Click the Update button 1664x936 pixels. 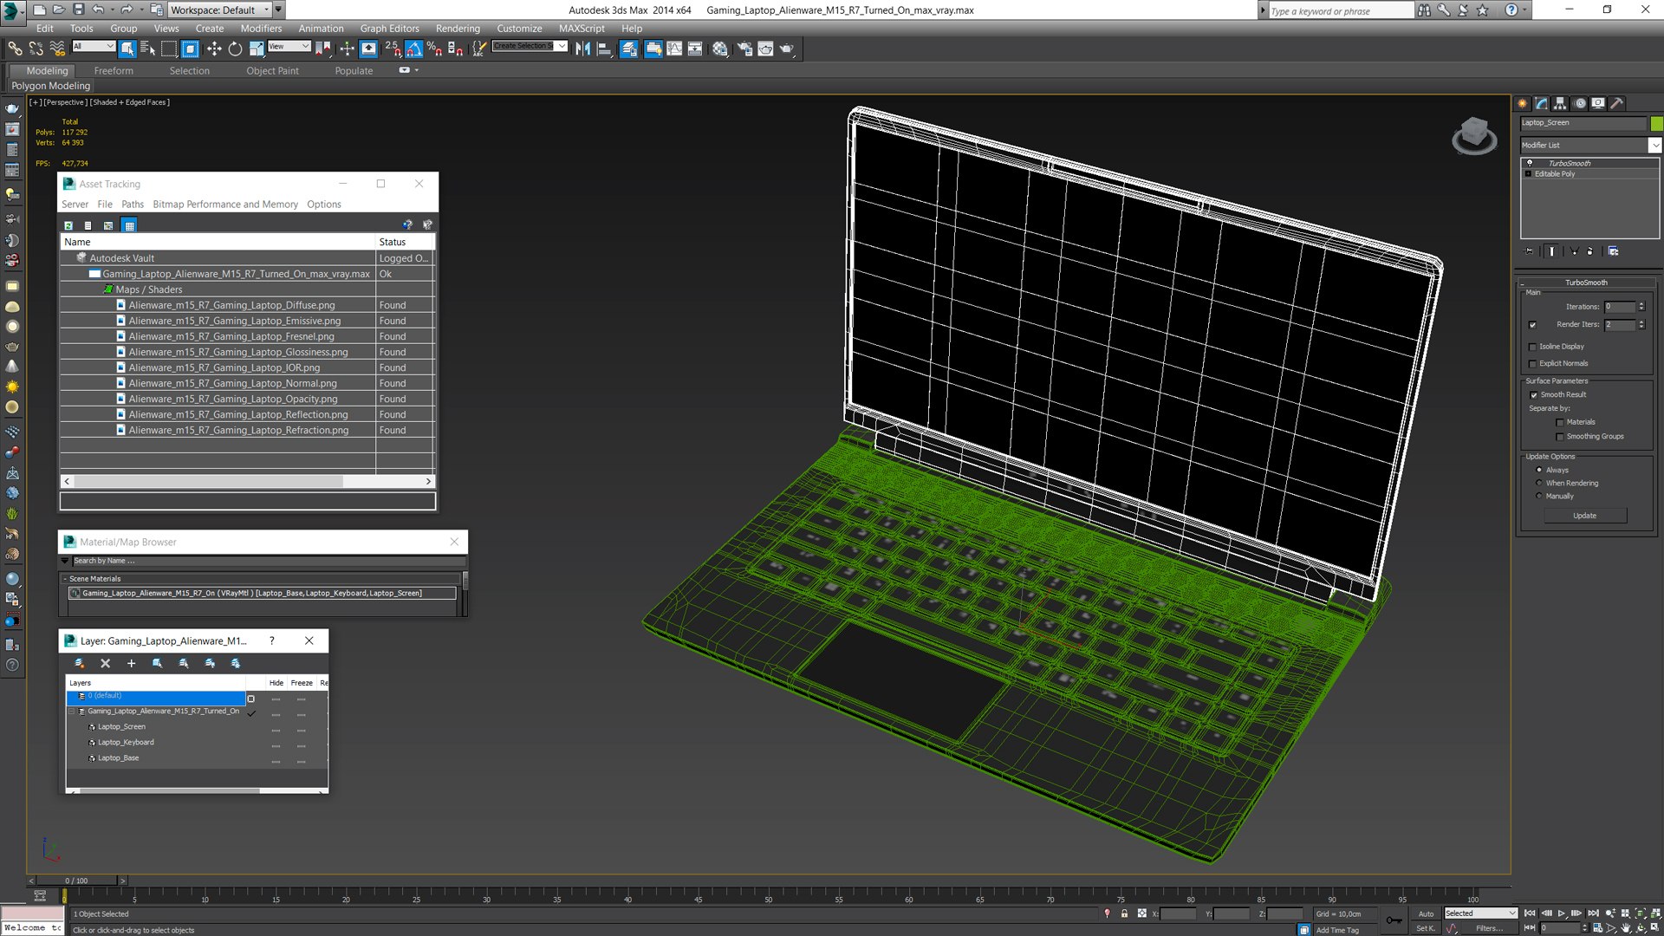pos(1584,516)
